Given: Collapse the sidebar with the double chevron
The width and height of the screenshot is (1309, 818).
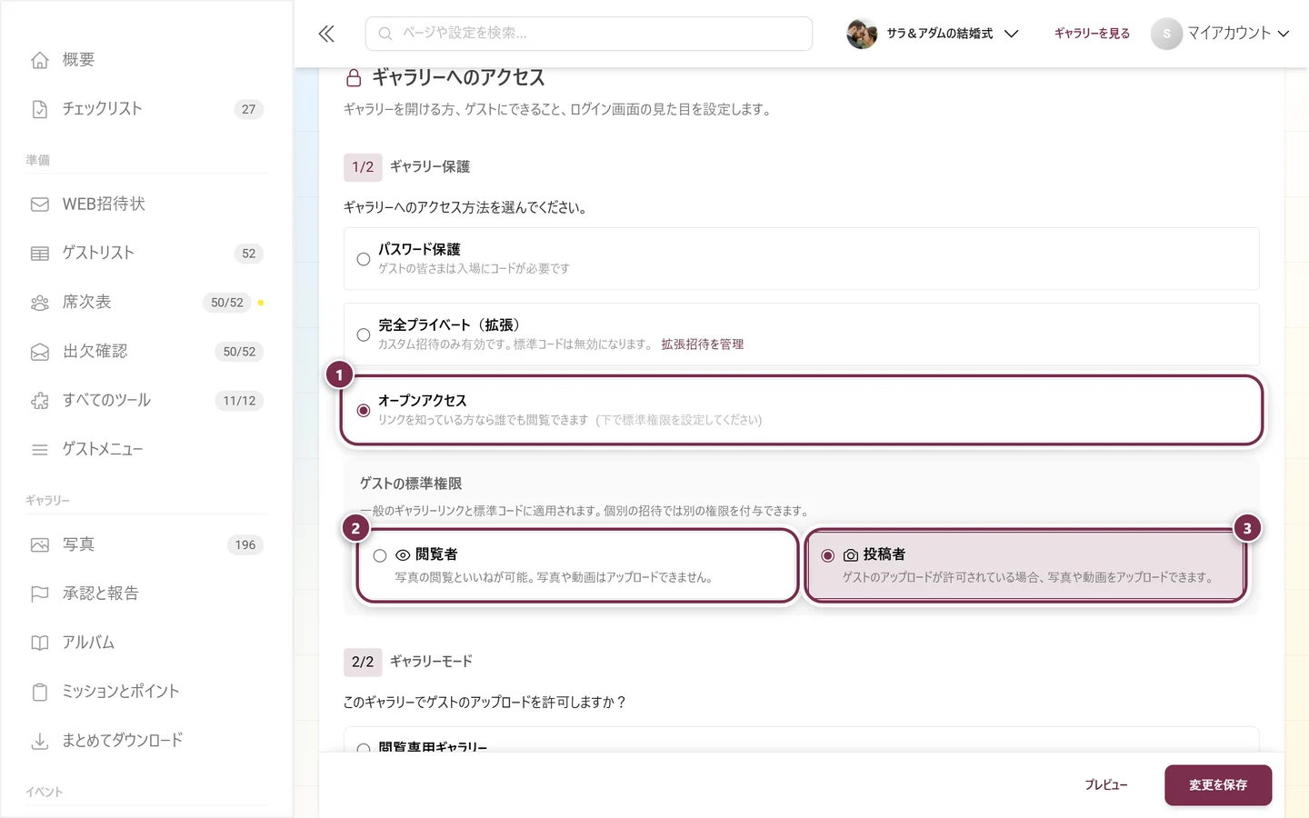Looking at the screenshot, I should click(326, 34).
